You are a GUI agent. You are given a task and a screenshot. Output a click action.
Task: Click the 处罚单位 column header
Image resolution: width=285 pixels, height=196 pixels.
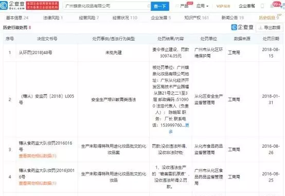pyautogui.click(x=208, y=39)
